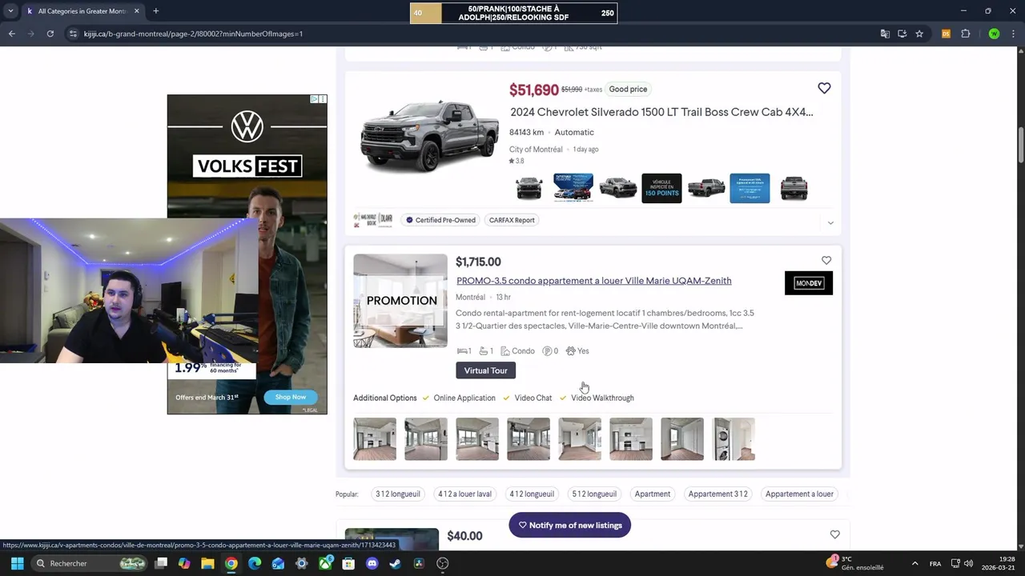This screenshot has height=576, width=1025.
Task: Select the All Categories in Greater Montréal tab
Action: click(82, 11)
